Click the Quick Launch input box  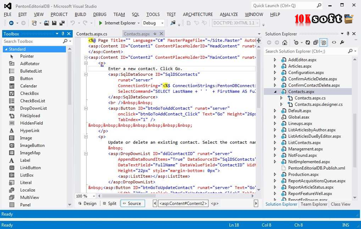click(x=284, y=6)
